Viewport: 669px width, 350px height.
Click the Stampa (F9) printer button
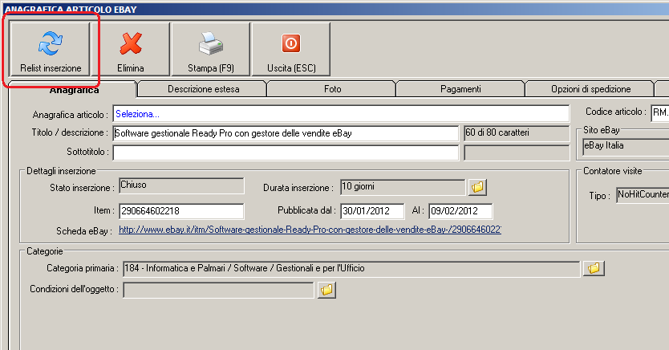[x=210, y=50]
